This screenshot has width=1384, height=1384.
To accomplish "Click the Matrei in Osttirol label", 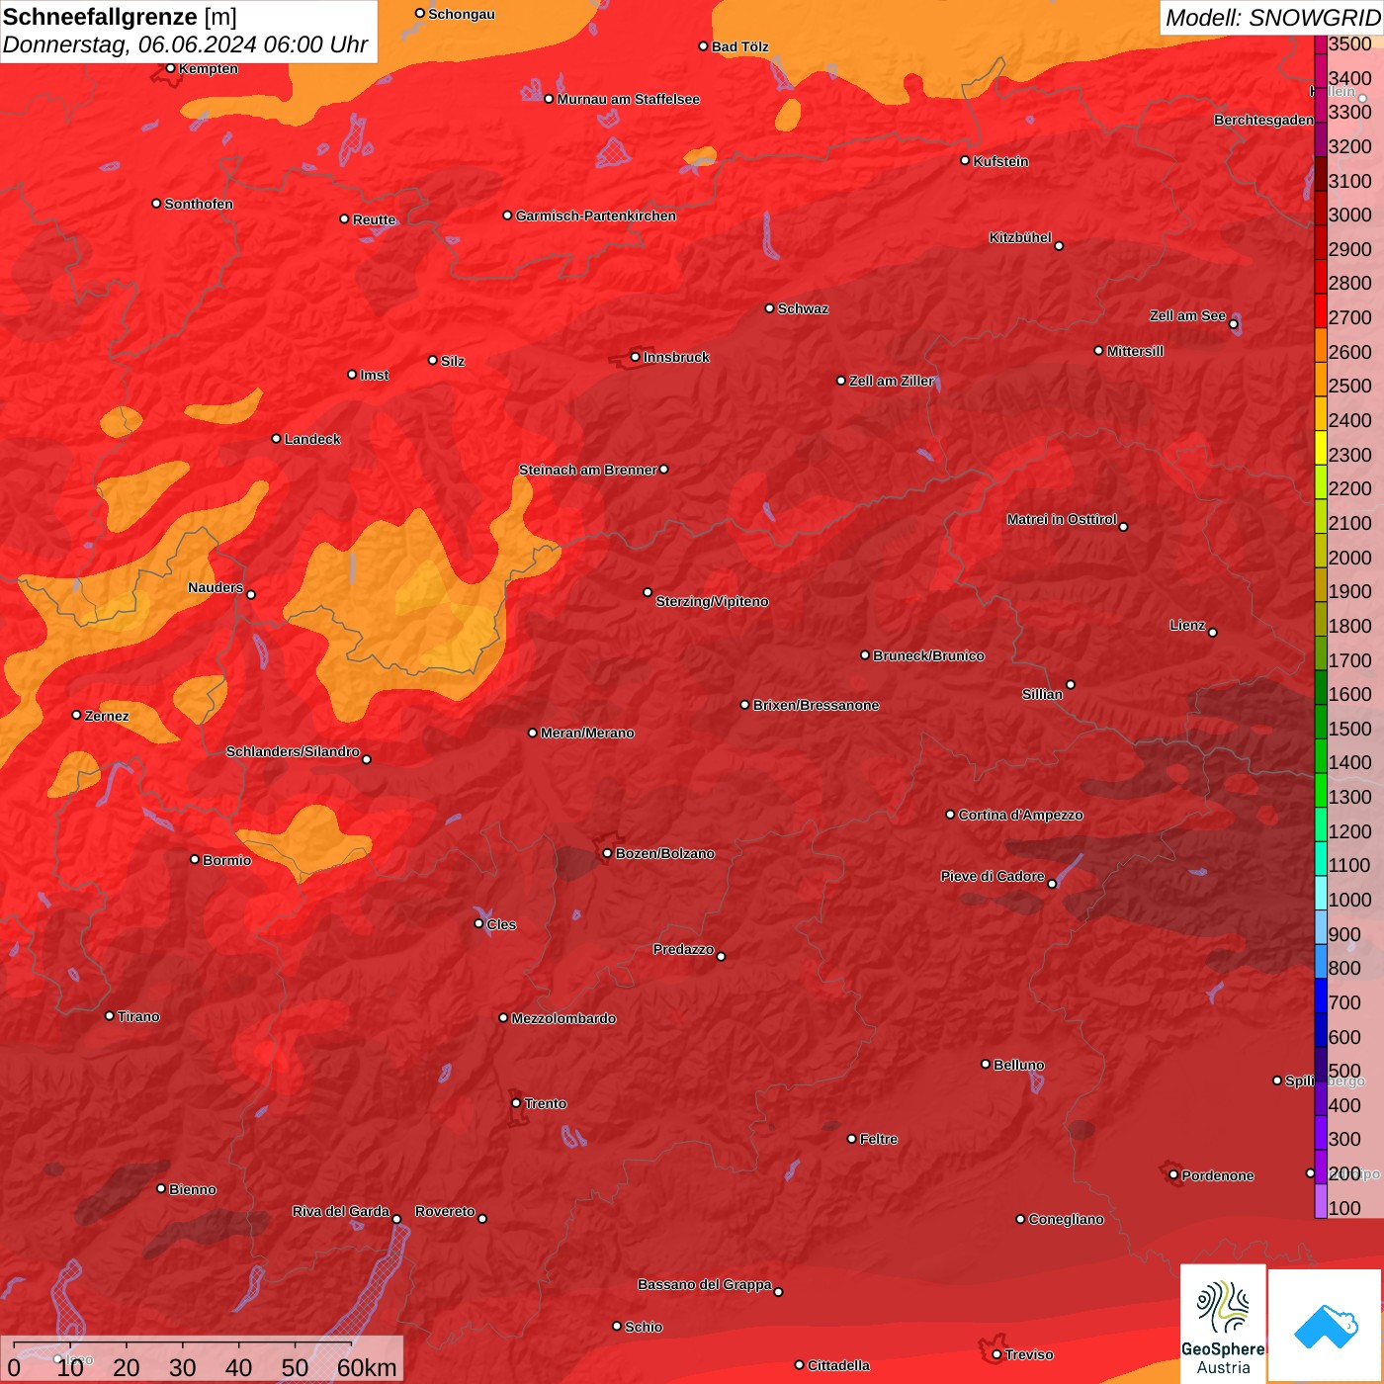I will pos(1062,519).
